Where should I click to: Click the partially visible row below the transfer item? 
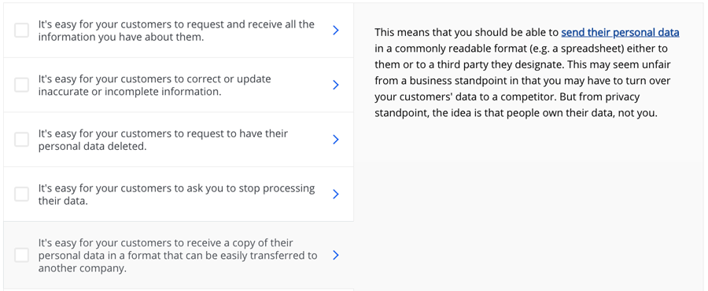[x=179, y=289]
